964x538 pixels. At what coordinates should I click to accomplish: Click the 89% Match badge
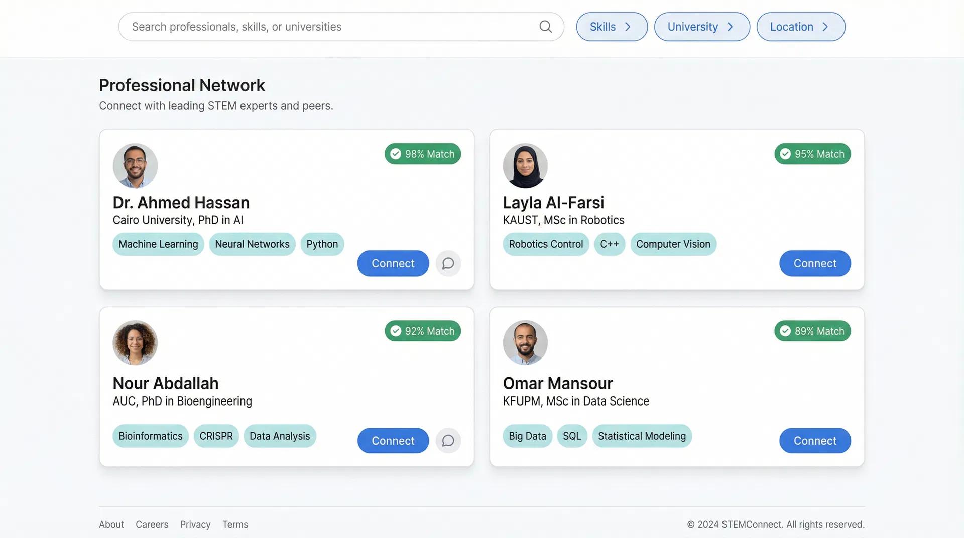pos(812,331)
